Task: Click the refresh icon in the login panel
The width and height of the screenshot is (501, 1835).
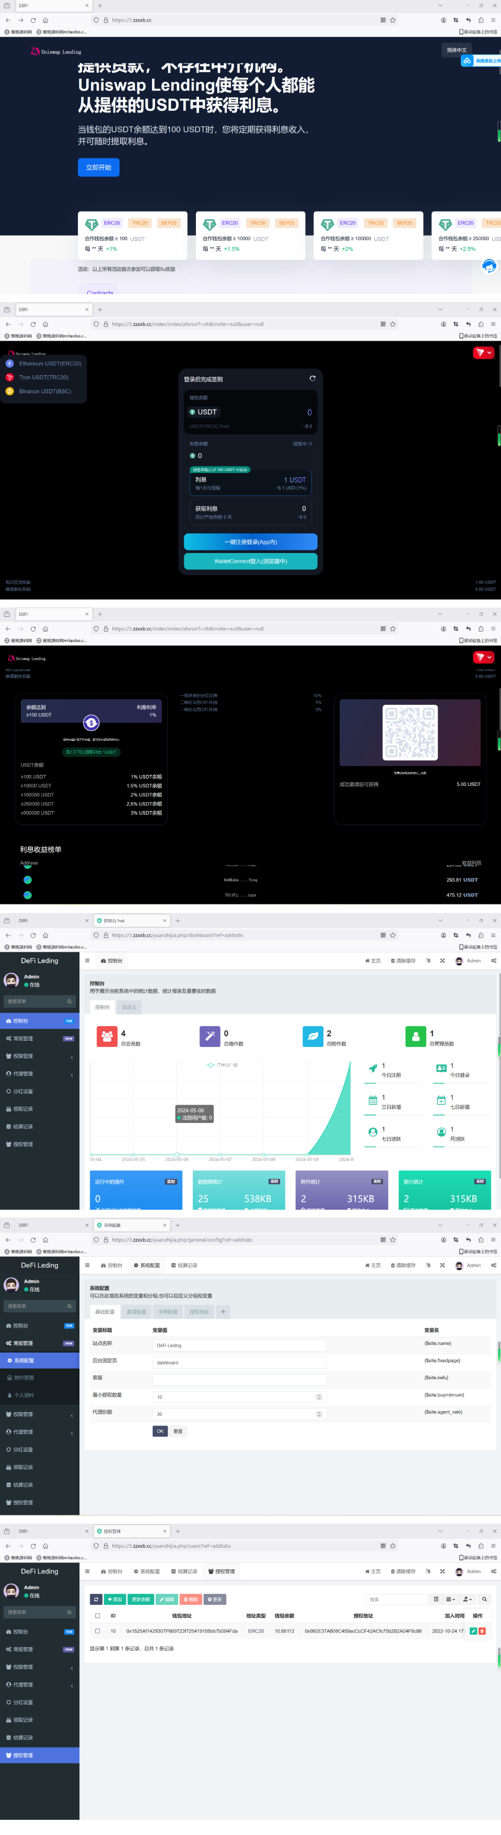Action: 312,378
